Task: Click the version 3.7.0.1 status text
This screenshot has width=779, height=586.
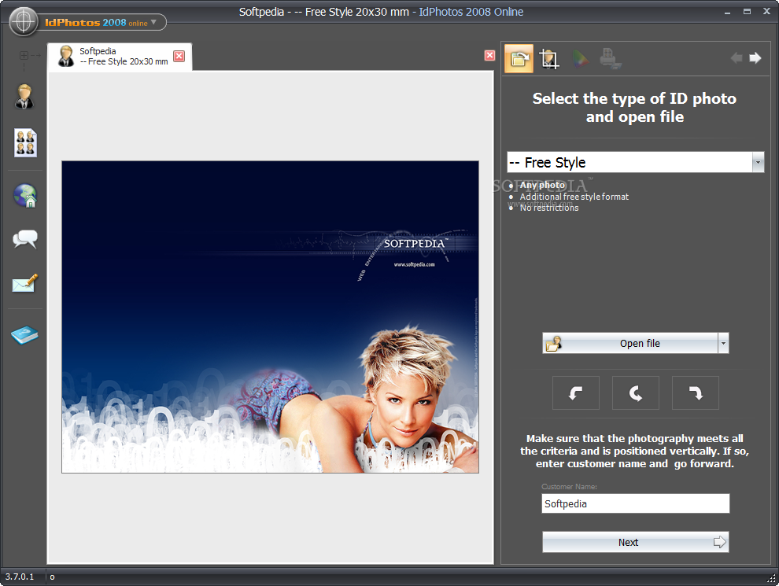Action: pos(20,577)
